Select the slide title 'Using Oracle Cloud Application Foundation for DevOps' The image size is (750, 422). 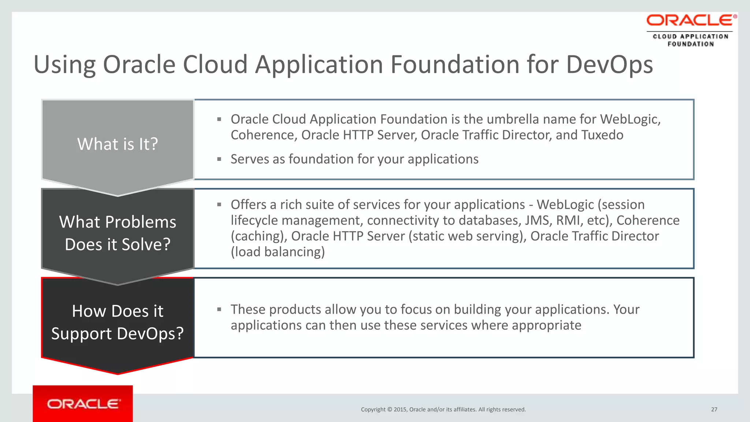click(343, 64)
